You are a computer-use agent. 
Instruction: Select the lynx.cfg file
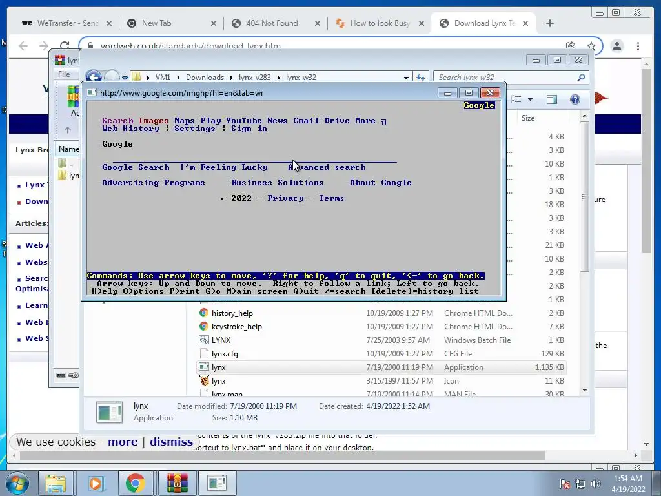[x=225, y=353]
